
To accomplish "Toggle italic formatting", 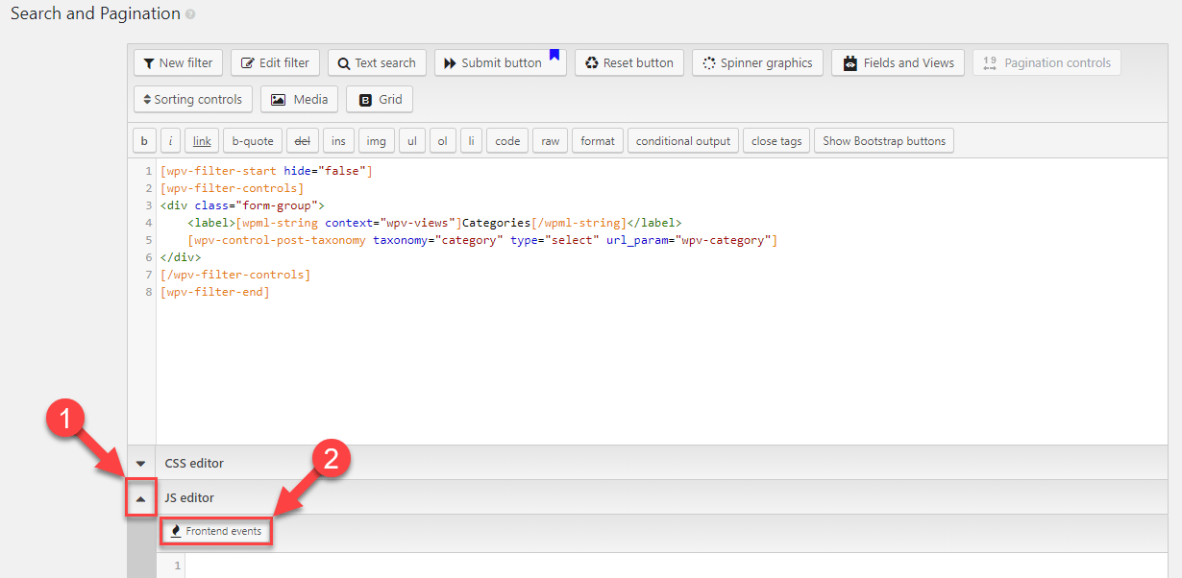I will (x=170, y=140).
